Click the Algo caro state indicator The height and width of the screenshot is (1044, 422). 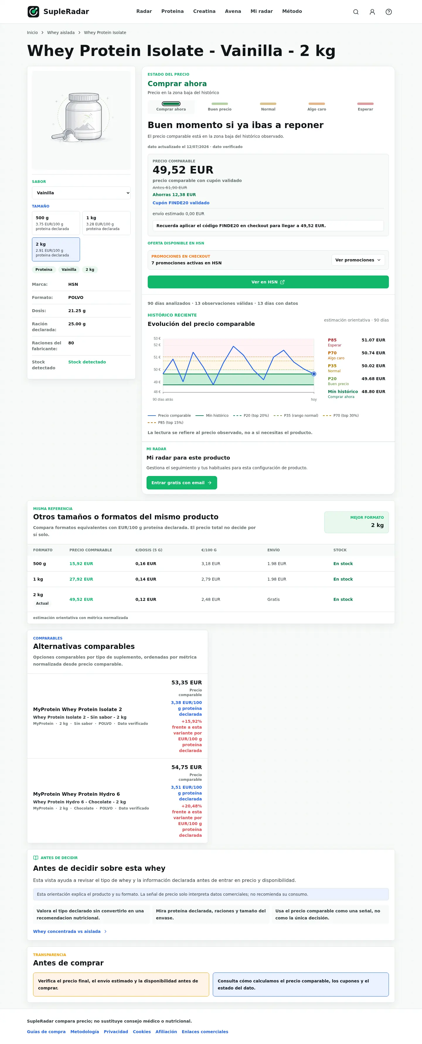(x=316, y=107)
